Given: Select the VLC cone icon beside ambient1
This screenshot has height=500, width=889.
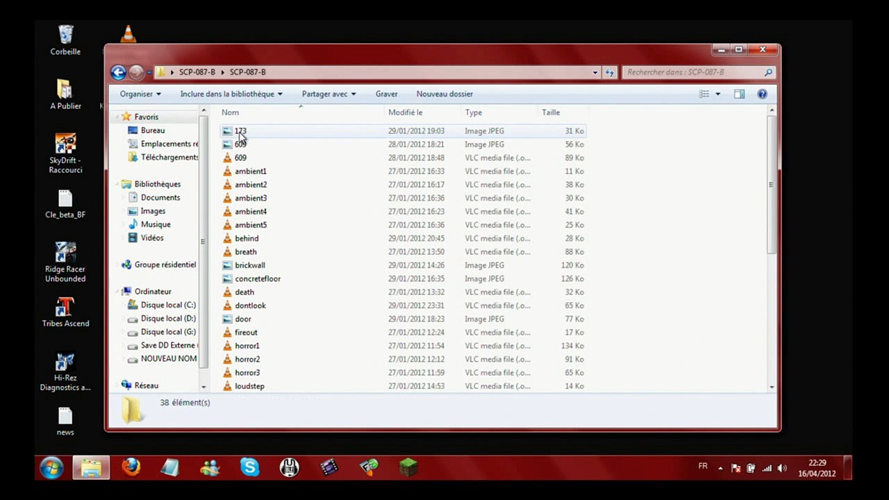Looking at the screenshot, I should click(x=227, y=171).
